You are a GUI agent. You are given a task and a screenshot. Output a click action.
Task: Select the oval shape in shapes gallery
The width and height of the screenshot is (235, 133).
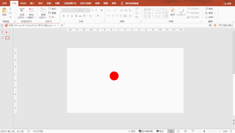(163, 9)
